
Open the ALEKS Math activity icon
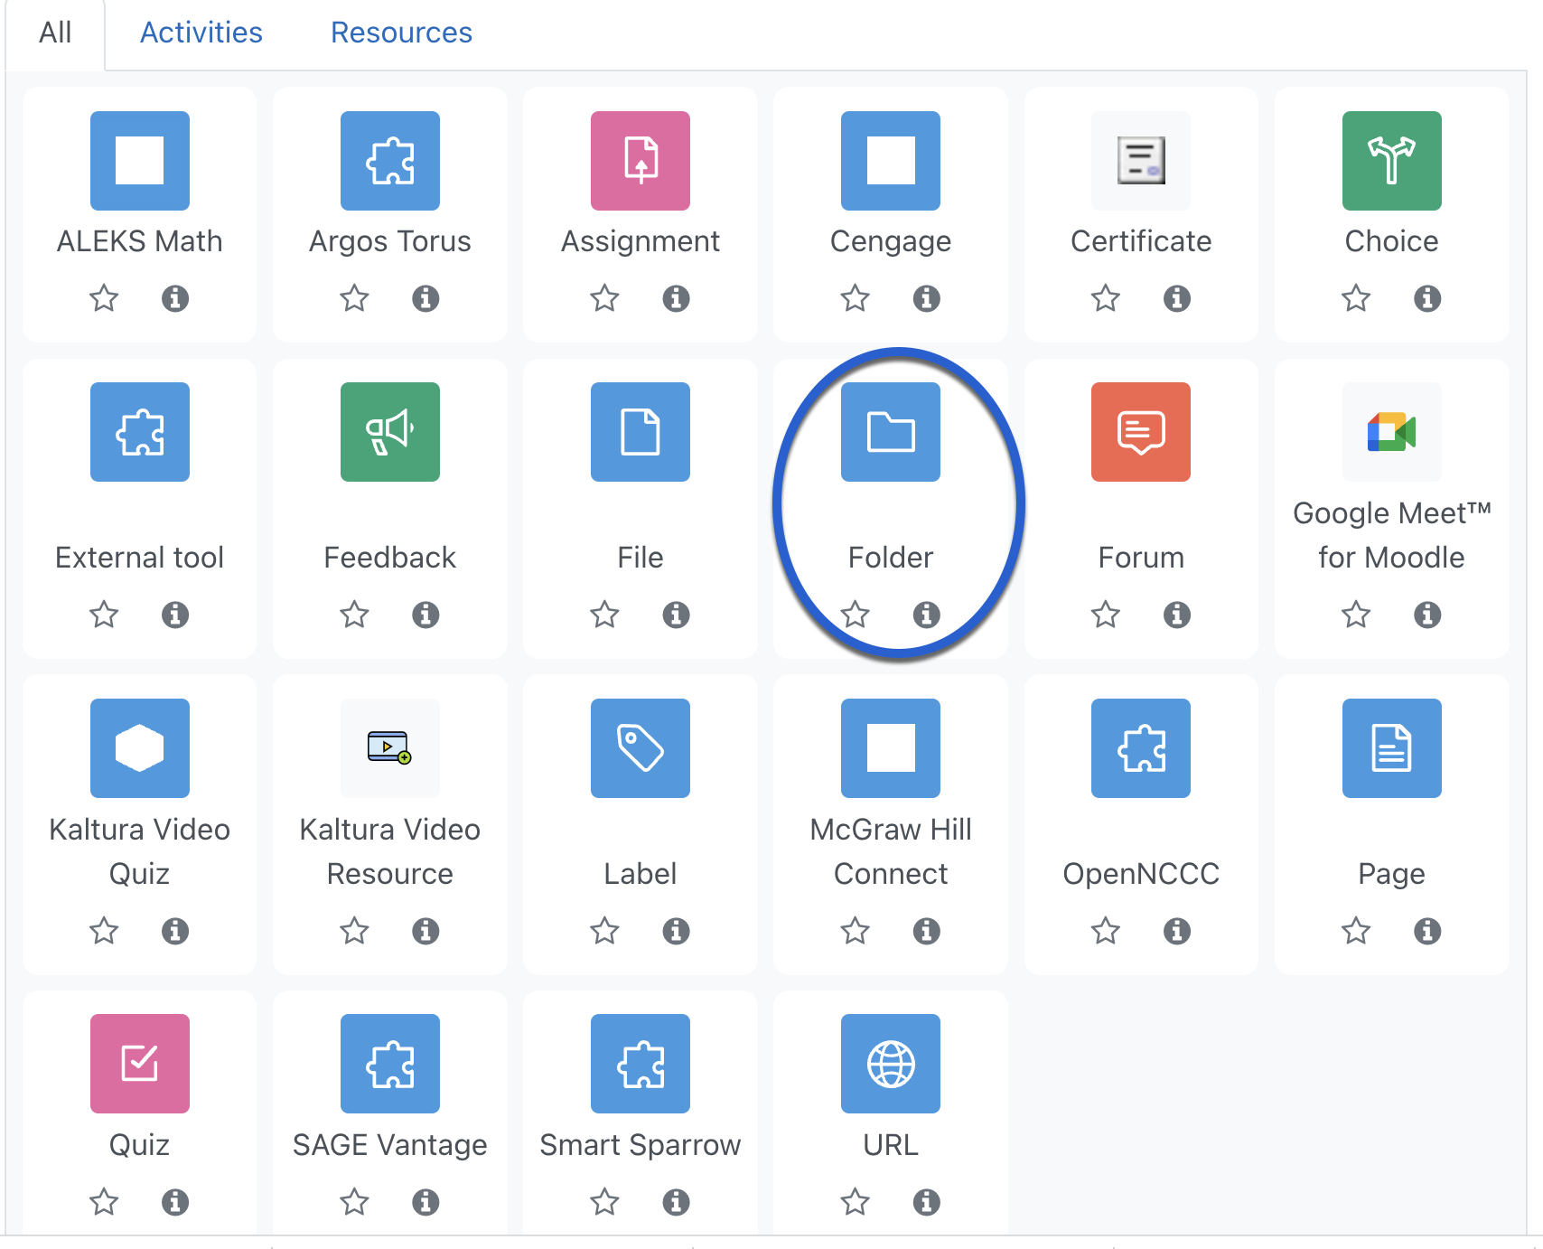pos(140,161)
